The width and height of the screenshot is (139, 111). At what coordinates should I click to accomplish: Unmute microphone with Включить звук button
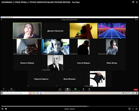tap(4, 90)
